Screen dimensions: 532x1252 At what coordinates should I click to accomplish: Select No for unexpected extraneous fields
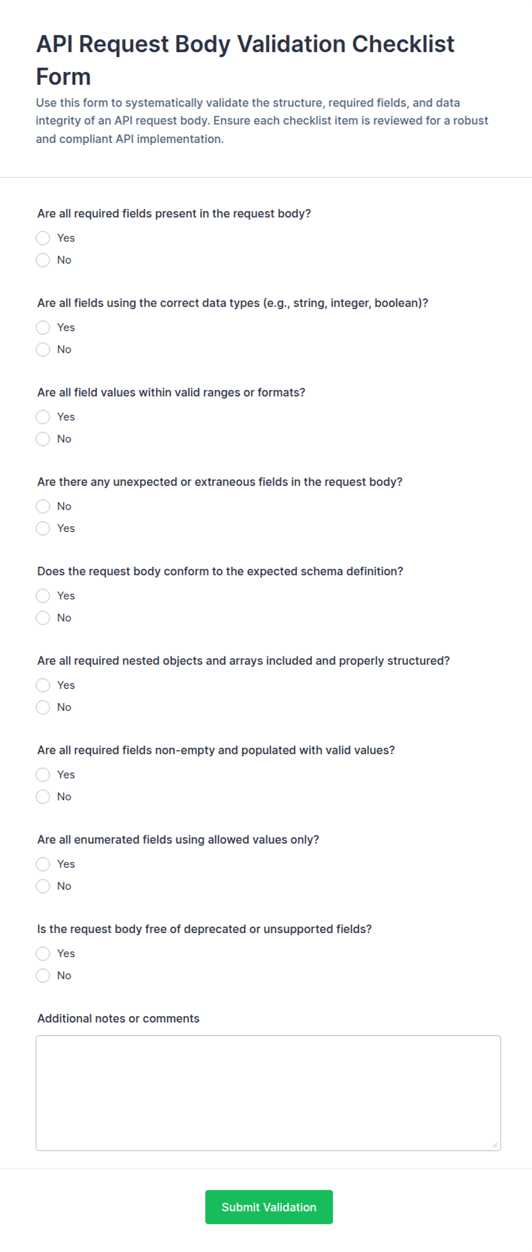pyautogui.click(x=43, y=506)
